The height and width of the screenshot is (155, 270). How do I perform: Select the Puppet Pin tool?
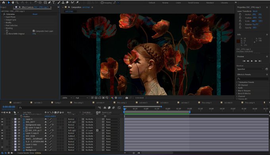click(77, 2)
